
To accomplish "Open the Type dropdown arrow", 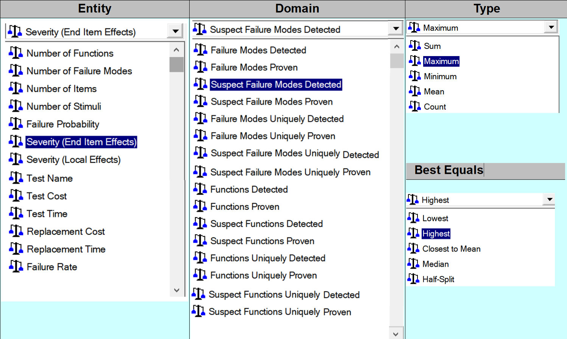I will coord(551,27).
